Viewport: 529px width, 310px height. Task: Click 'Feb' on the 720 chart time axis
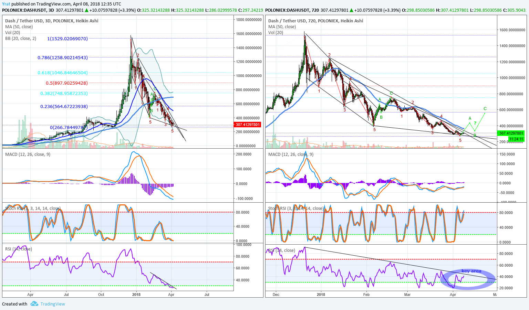(x=366, y=295)
